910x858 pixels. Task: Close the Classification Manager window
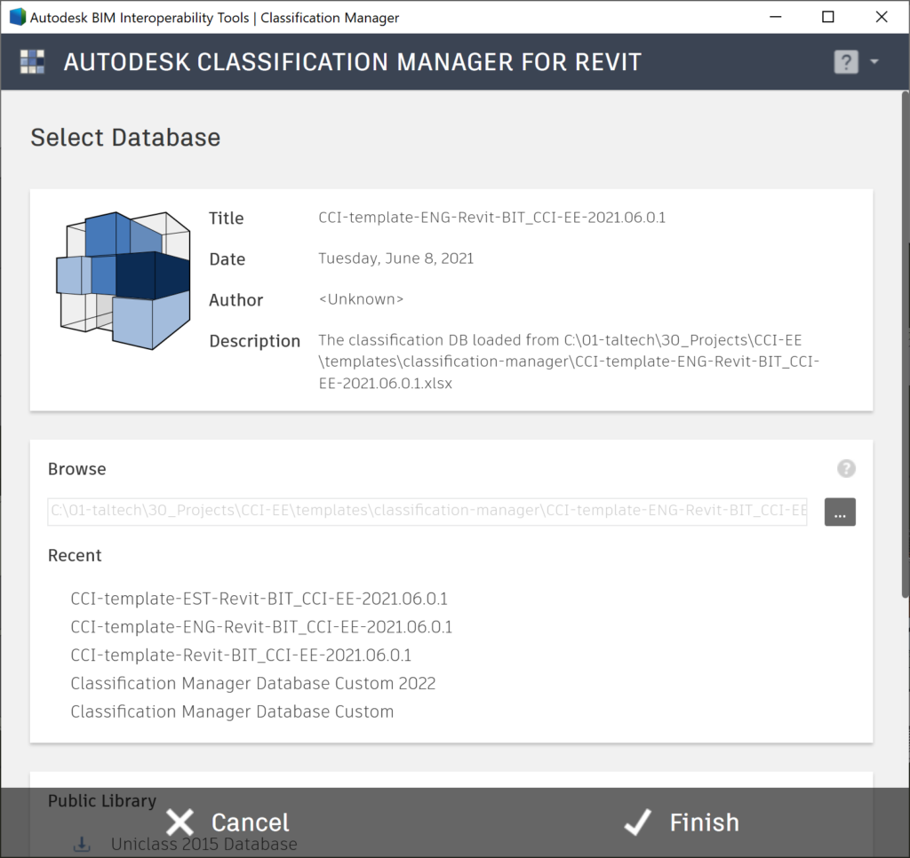(x=882, y=17)
